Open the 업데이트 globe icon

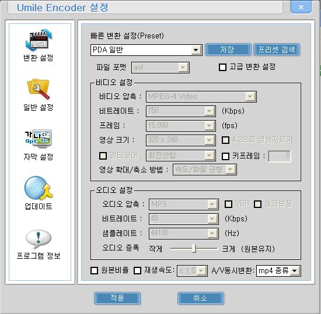pos(39,188)
